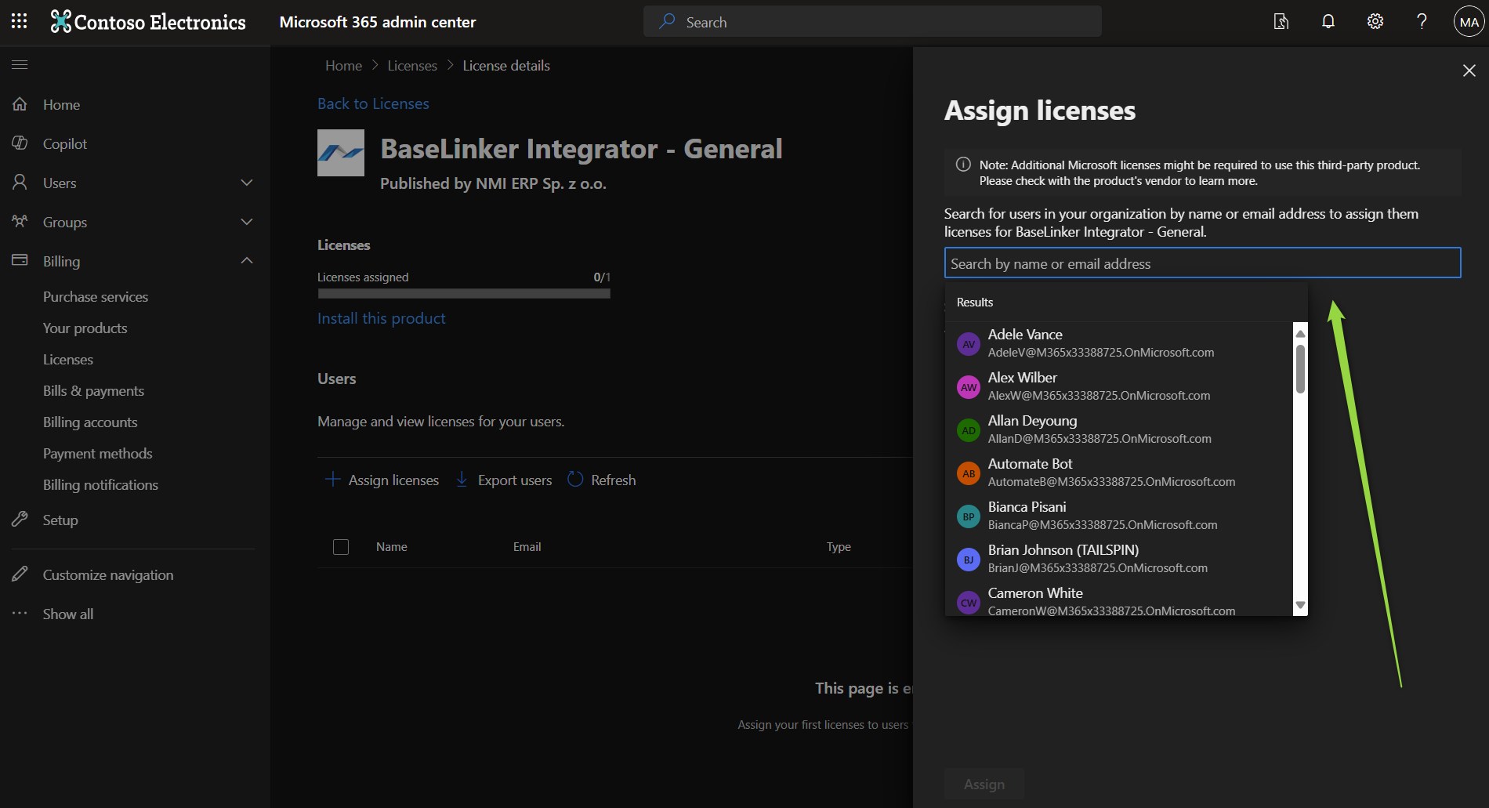Open Your products in Billing menu
1489x808 pixels.
85,328
